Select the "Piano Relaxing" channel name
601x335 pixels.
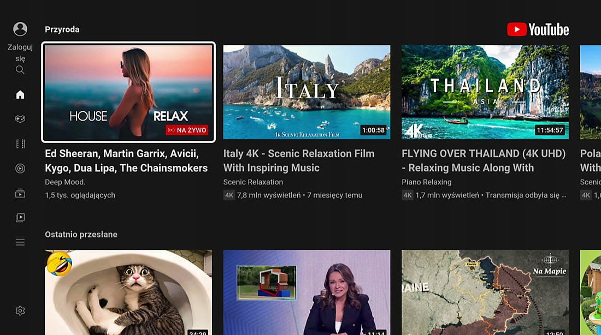click(427, 182)
